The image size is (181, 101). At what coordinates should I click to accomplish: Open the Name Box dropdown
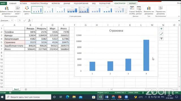click(12, 20)
